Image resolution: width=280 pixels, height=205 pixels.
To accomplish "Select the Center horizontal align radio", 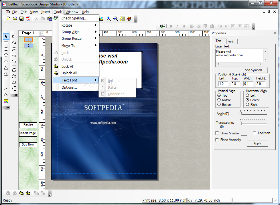I will point(247,100).
